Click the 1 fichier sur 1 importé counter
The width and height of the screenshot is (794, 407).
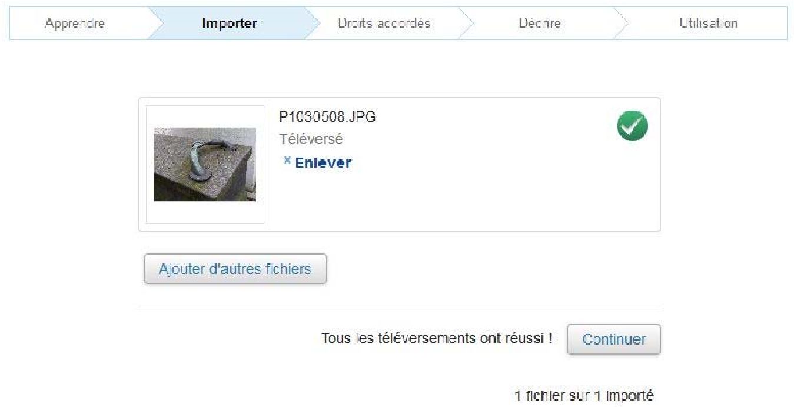coord(584,396)
